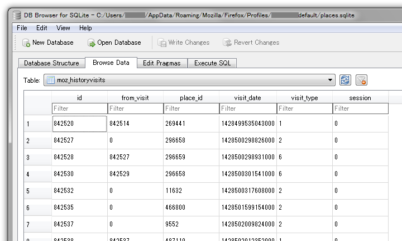Open the View menu
The width and height of the screenshot is (402, 241).
coord(63,28)
